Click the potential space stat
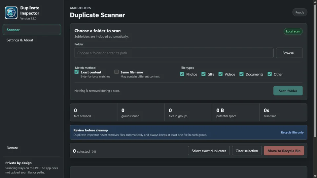This screenshot has width=317, height=178. point(236,113)
